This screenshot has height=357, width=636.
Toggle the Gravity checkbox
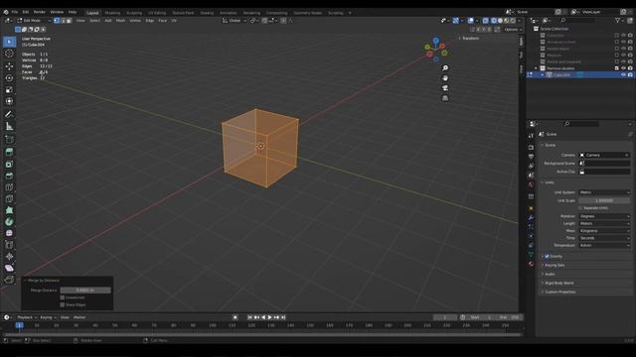coord(547,256)
